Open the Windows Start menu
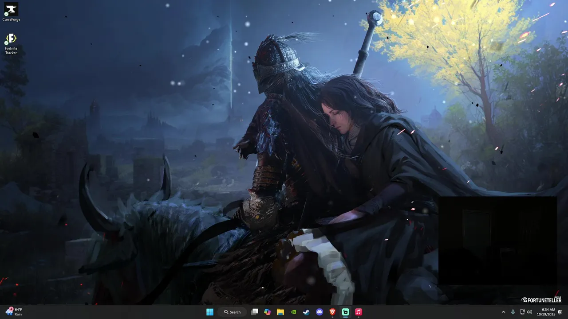 [x=210, y=312]
